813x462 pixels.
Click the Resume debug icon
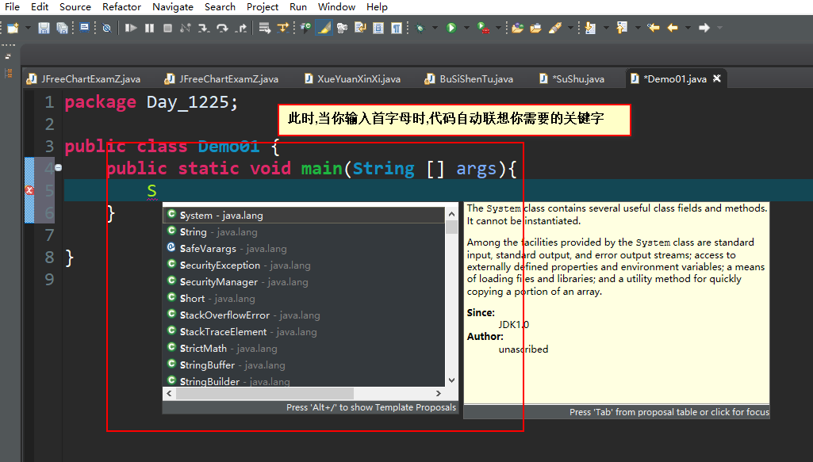click(131, 28)
